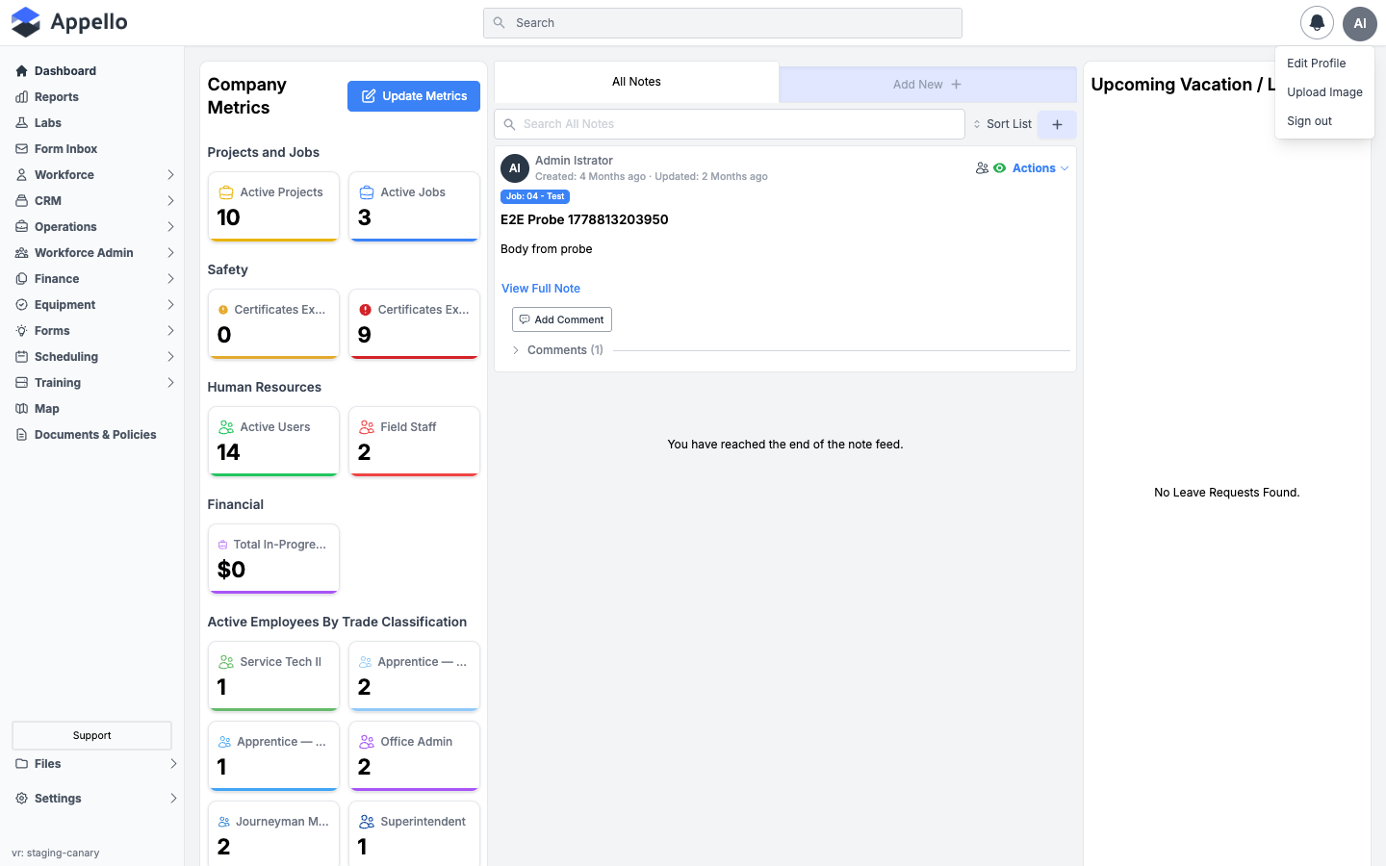The height and width of the screenshot is (866, 1386).
Task: Click the AI user avatar in header
Action: click(1360, 23)
